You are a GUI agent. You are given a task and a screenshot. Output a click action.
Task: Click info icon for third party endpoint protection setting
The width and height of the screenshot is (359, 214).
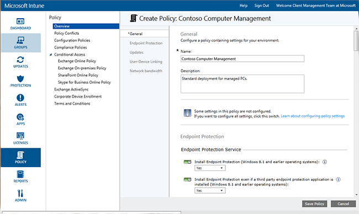338,179
